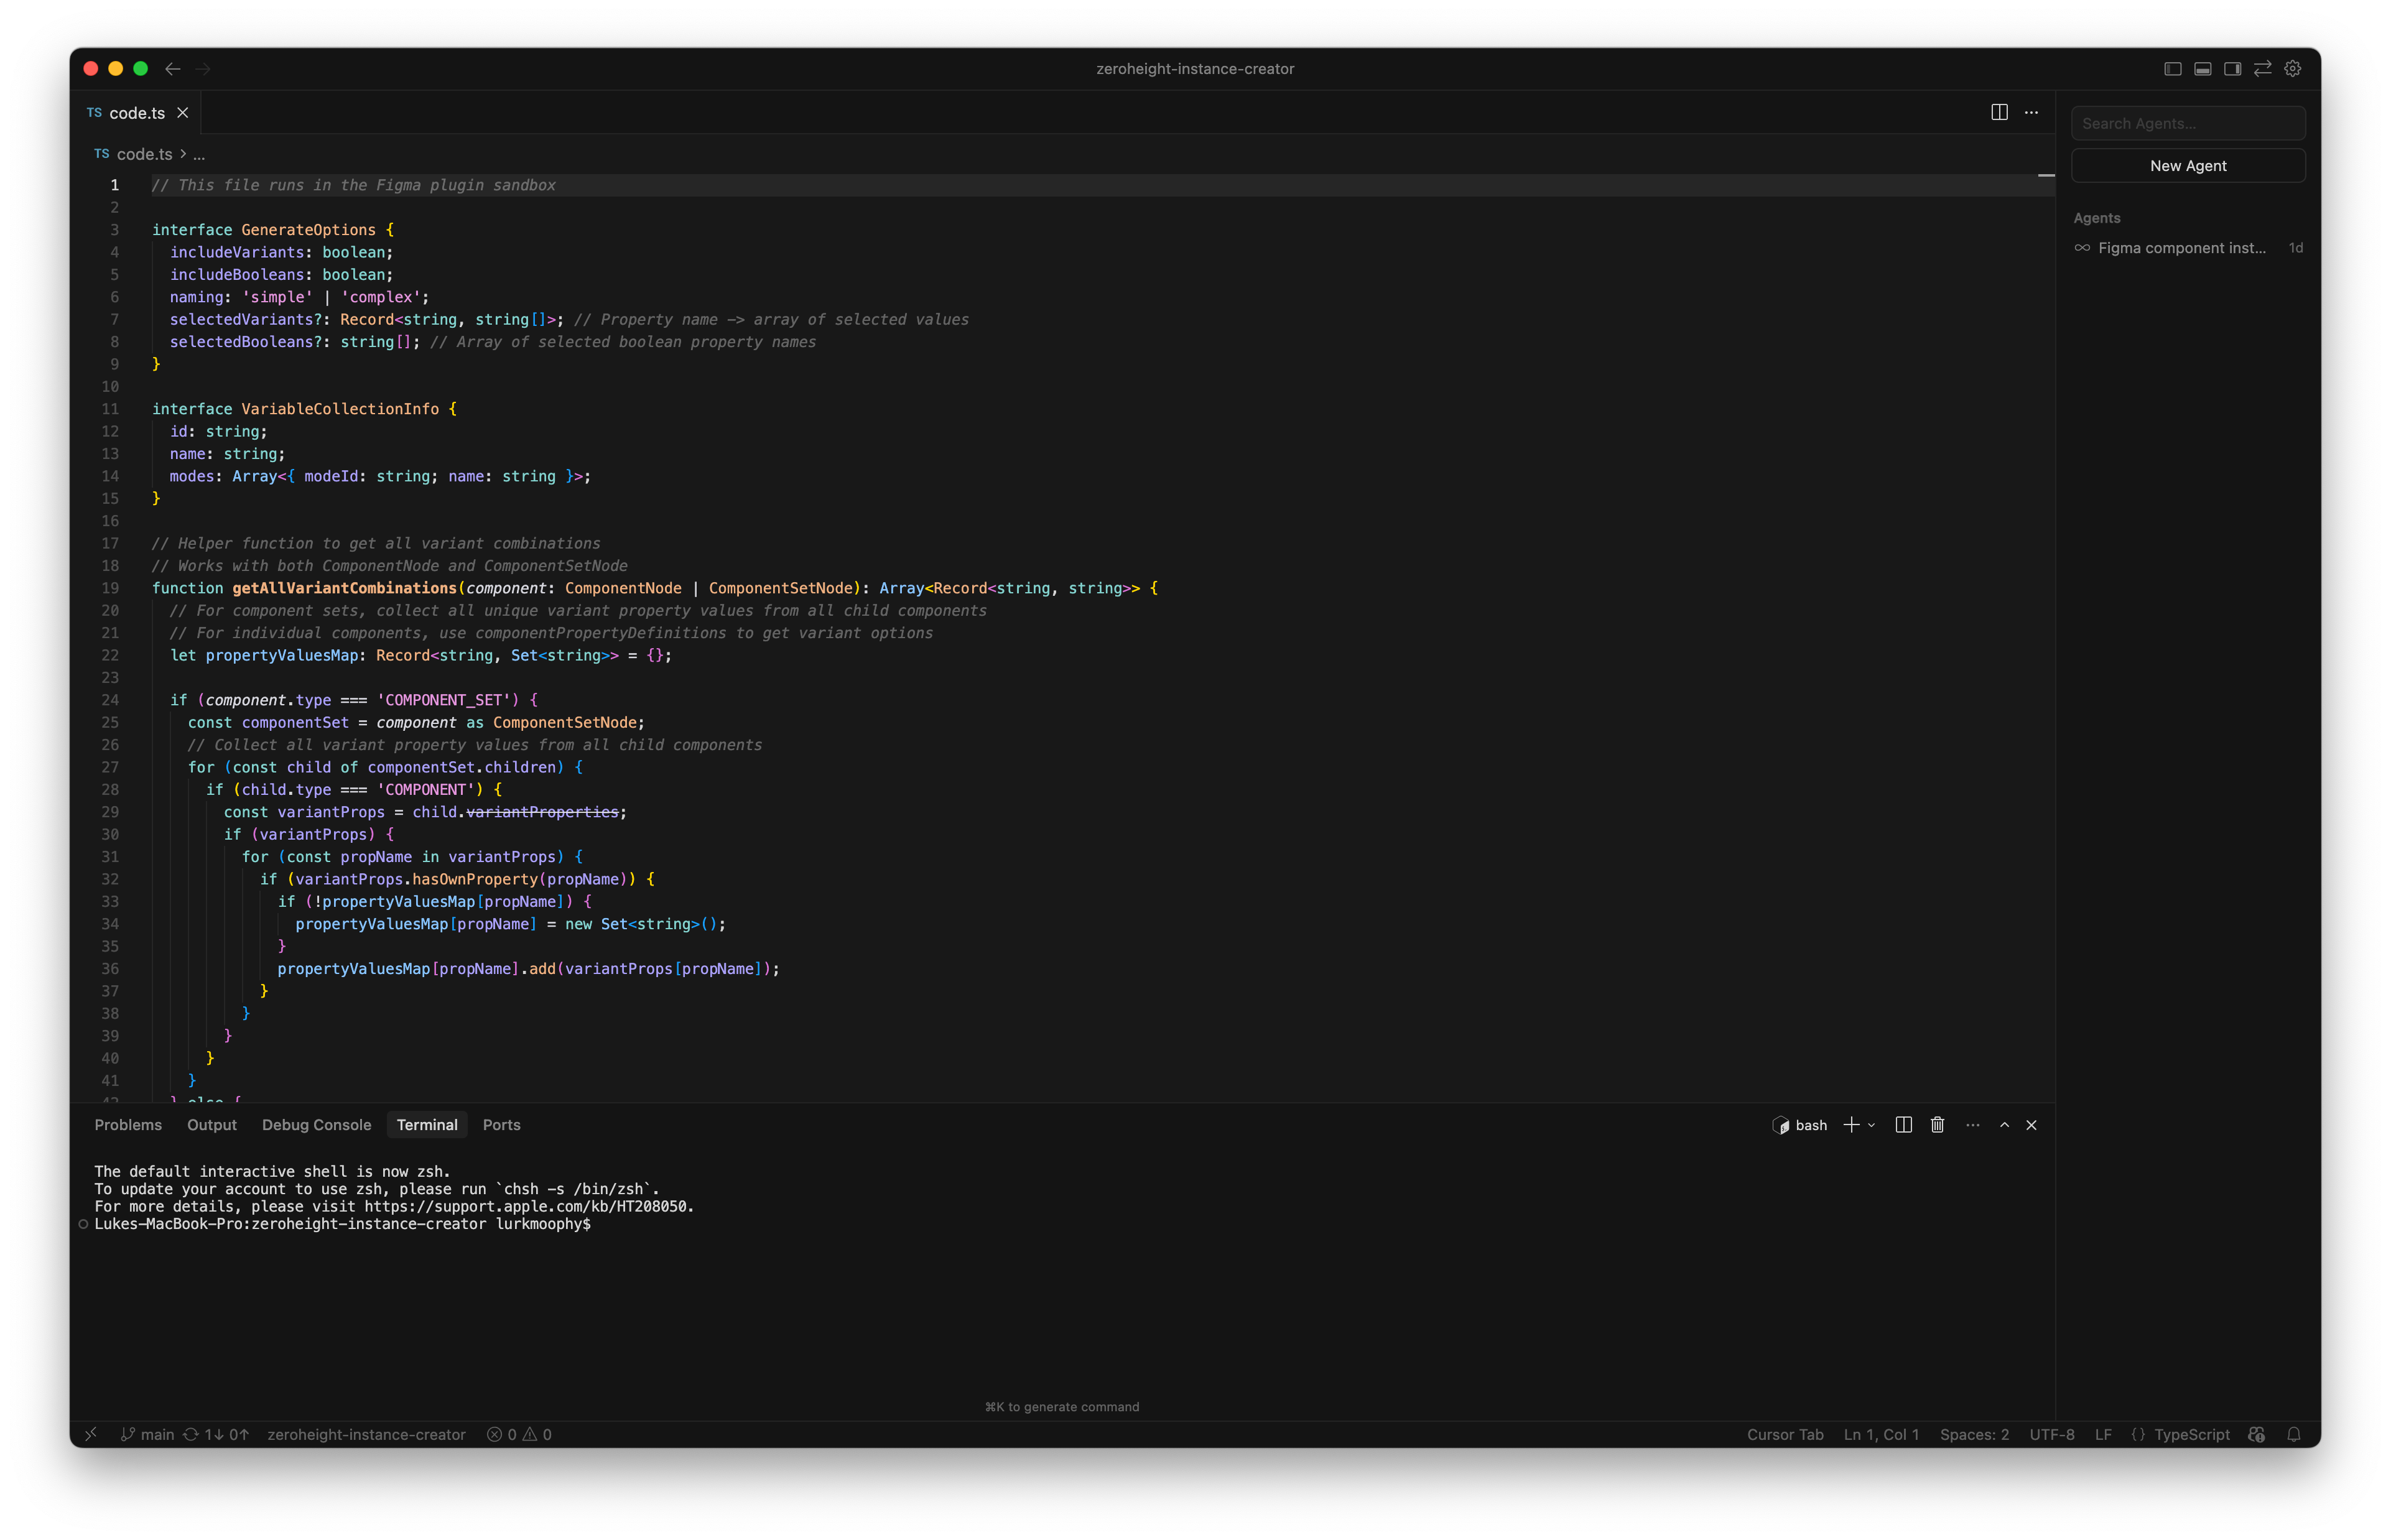
Task: Open the Debug Console tab
Action: click(316, 1124)
